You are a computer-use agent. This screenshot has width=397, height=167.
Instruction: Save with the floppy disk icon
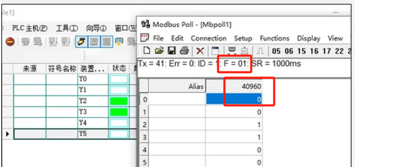(172, 51)
